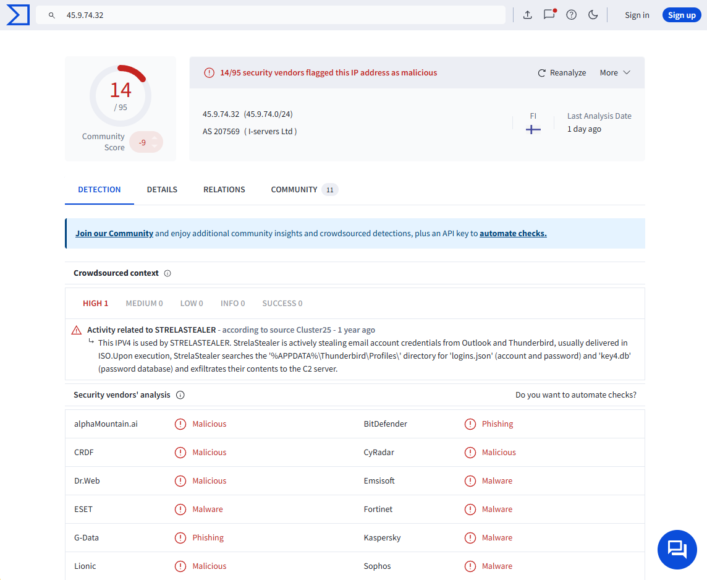Click info icon beside Crowdsourced context
This screenshot has width=707, height=580.
[x=167, y=273]
